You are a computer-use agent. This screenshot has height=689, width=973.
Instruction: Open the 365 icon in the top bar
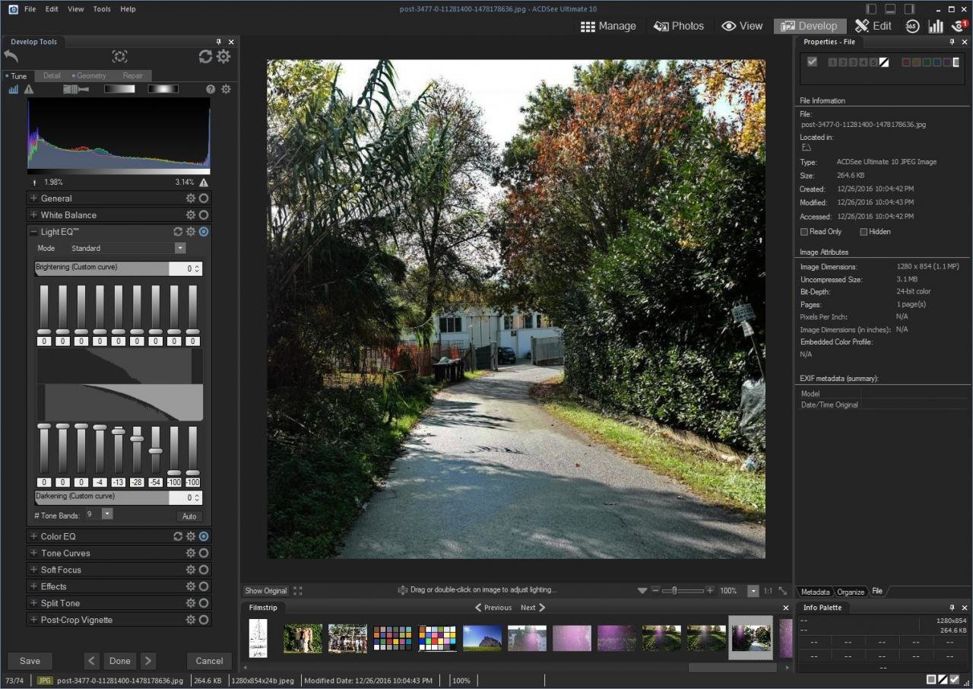pyautogui.click(x=912, y=26)
